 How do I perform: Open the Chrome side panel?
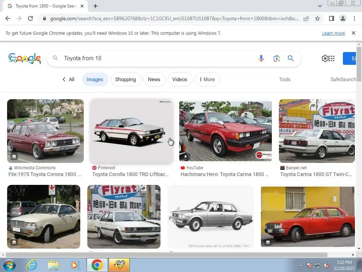(x=332, y=18)
